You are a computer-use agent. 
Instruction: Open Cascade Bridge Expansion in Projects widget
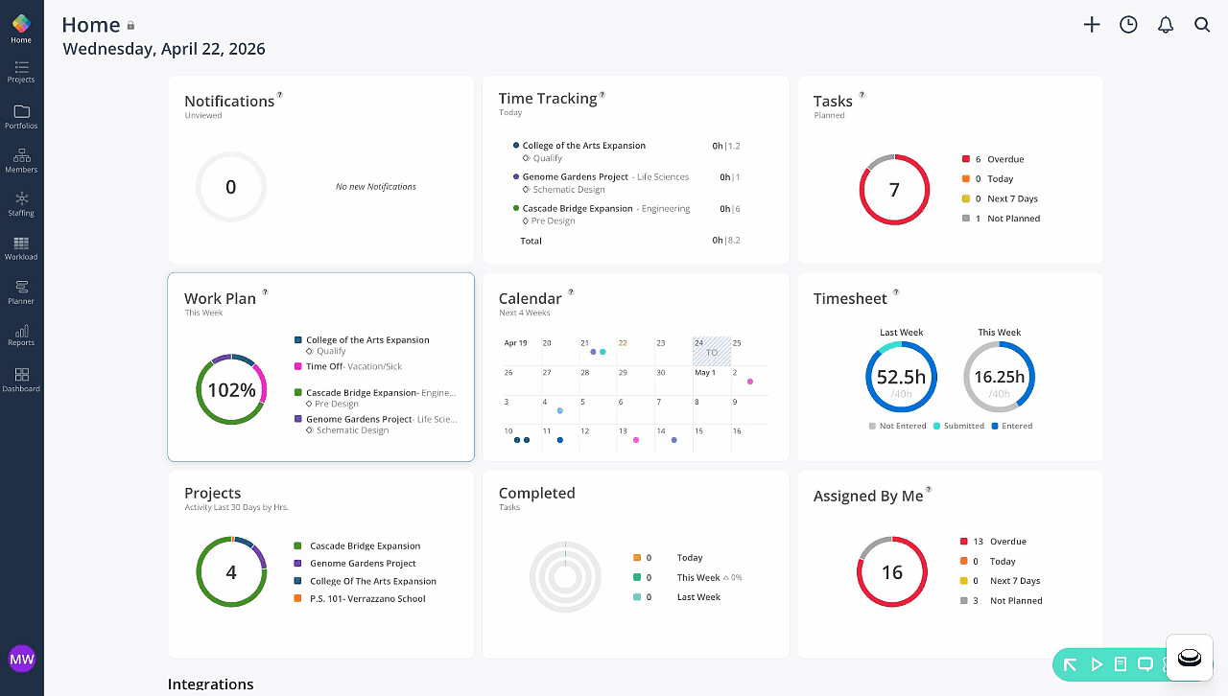tap(365, 545)
